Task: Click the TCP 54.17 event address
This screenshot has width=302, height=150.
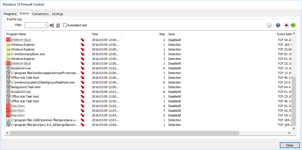Action: click(285, 115)
